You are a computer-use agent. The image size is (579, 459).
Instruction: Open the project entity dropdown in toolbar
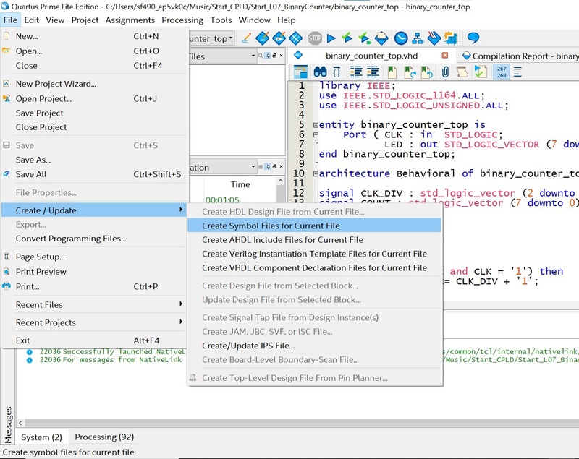pyautogui.click(x=231, y=38)
